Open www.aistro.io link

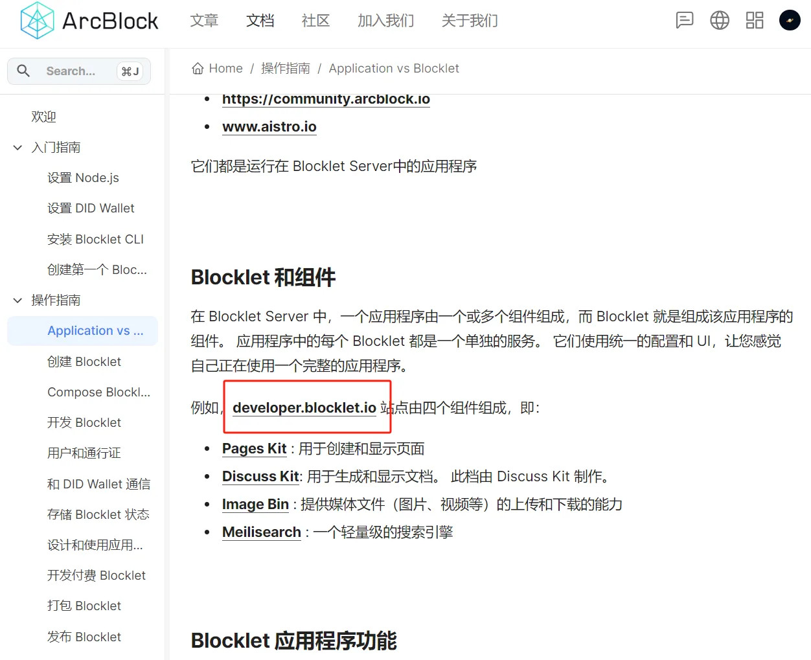(x=269, y=127)
